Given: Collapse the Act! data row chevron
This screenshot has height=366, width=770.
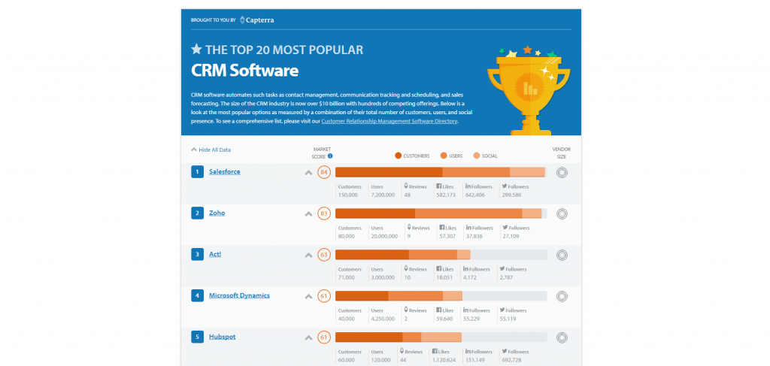Looking at the screenshot, I should point(308,255).
